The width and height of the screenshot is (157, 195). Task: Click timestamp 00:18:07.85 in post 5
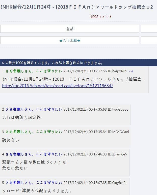coord(98,183)
